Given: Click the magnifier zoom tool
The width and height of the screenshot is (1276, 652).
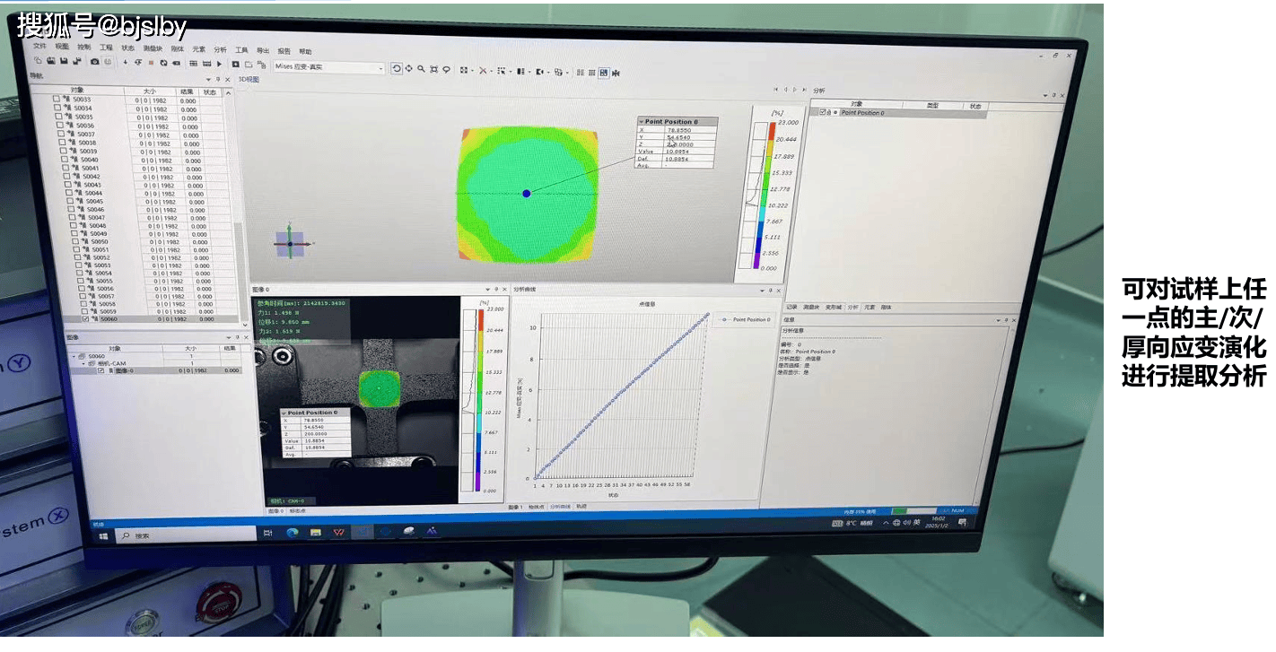Looking at the screenshot, I should (x=421, y=69).
